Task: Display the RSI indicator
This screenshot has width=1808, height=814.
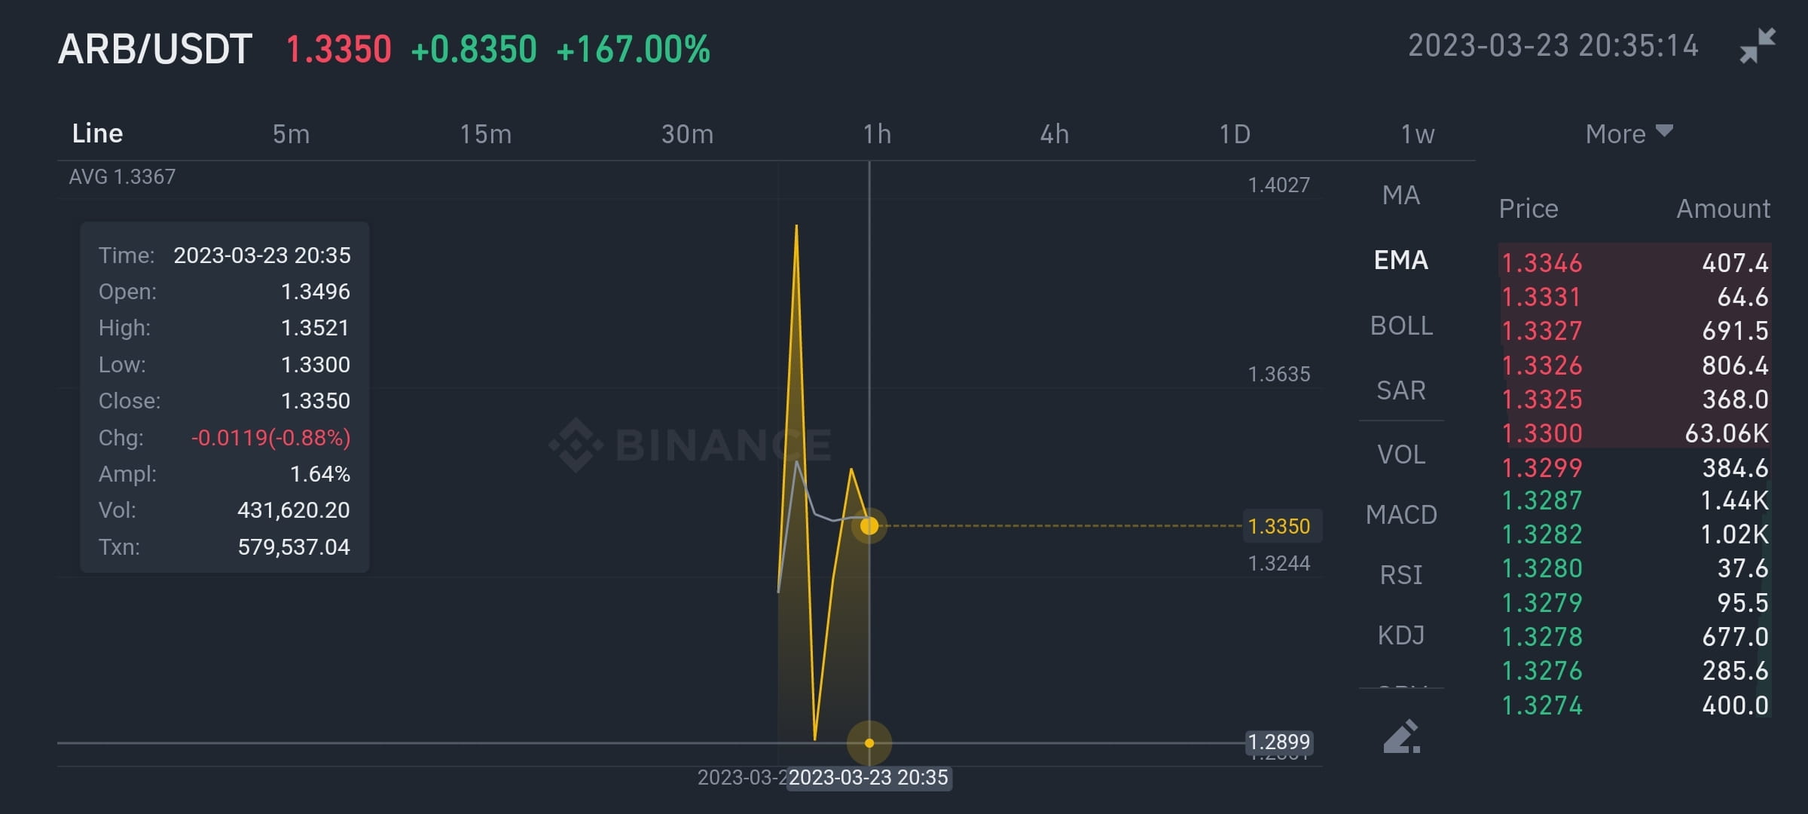Action: [1400, 575]
